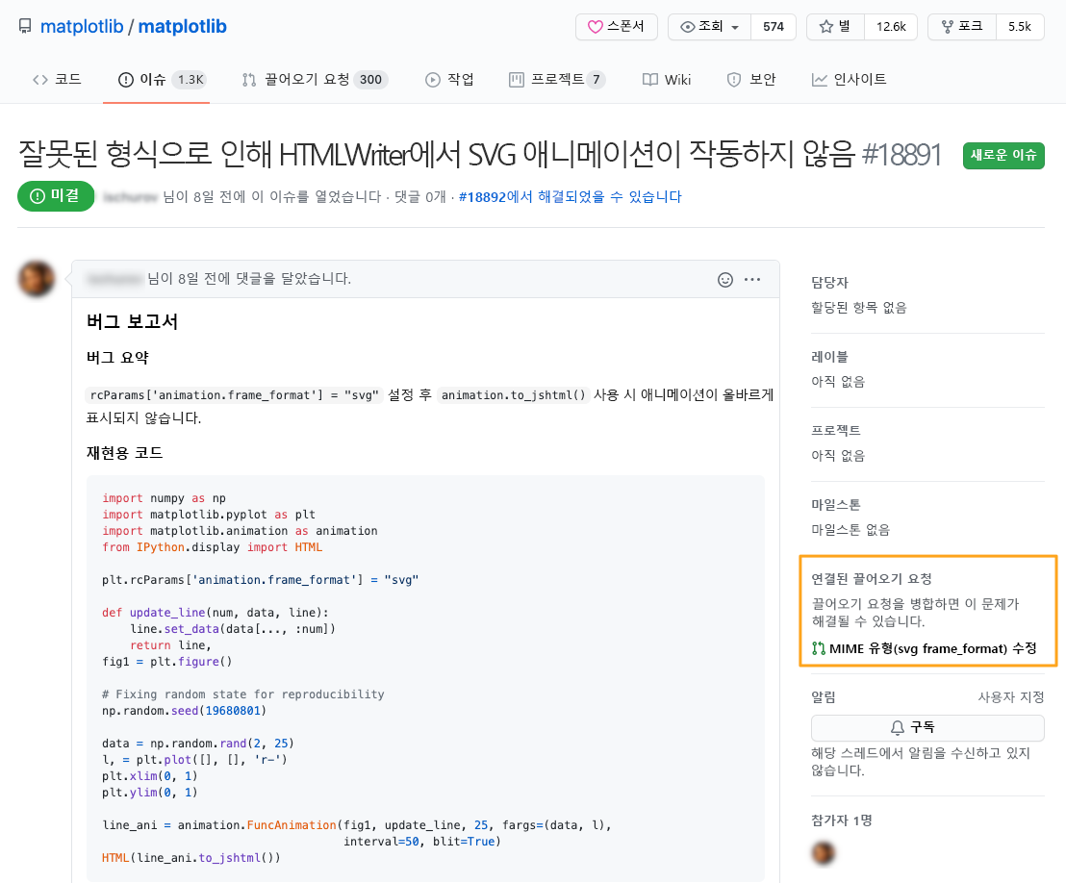The height and width of the screenshot is (883, 1066).
Task: Click the 사용자 지정 notification link
Action: [1011, 697]
